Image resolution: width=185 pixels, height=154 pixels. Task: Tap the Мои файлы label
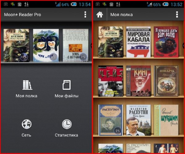click(67, 96)
